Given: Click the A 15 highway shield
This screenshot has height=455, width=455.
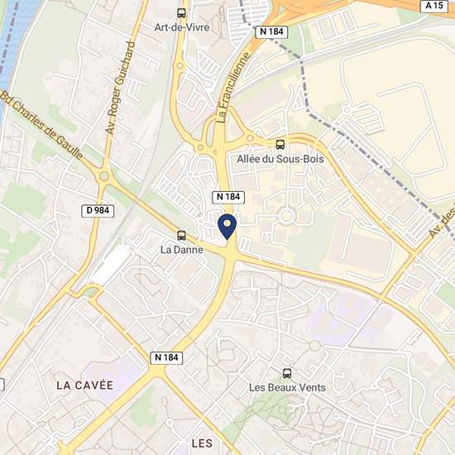Looking at the screenshot, I should pos(434,6).
